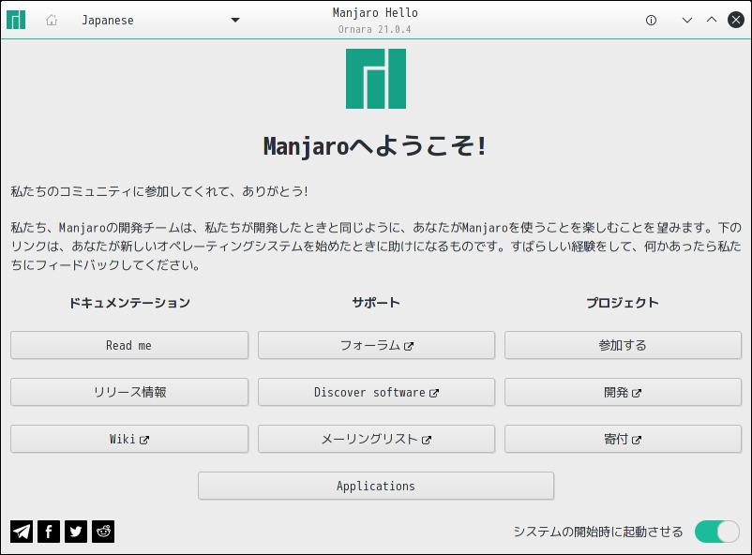Open the Telegram social icon
Screen dimensions: 752x555
pyautogui.click(x=22, y=532)
